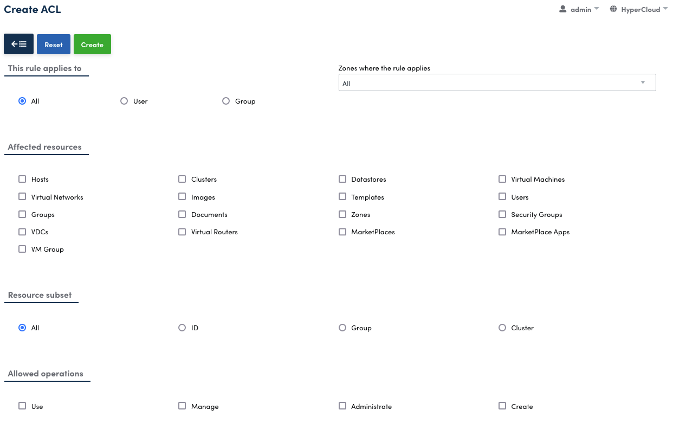Tick the Security Groups checkbox
Image resolution: width=673 pixels, height=429 pixels.
tap(502, 214)
